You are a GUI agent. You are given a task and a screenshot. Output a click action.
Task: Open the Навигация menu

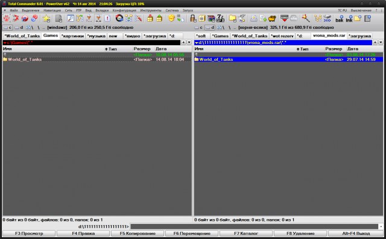[52, 10]
